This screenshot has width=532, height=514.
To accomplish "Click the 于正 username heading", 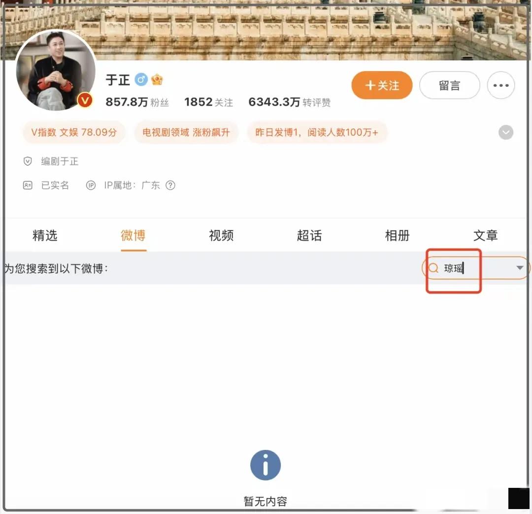I will point(118,80).
